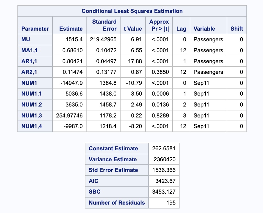Select the p-value 0.8289 cell
Viewport: 263px width, 213px height.
tap(160, 115)
